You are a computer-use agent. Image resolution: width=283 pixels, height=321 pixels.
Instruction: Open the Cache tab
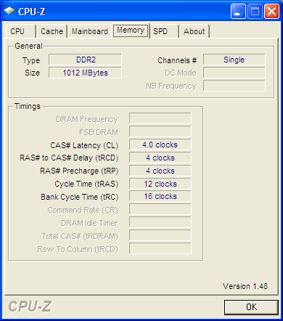click(x=52, y=31)
